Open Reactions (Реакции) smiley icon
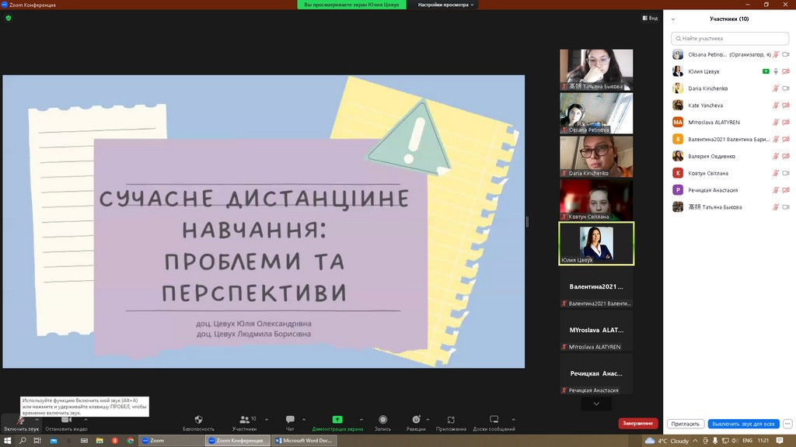The image size is (796, 447). (416, 420)
